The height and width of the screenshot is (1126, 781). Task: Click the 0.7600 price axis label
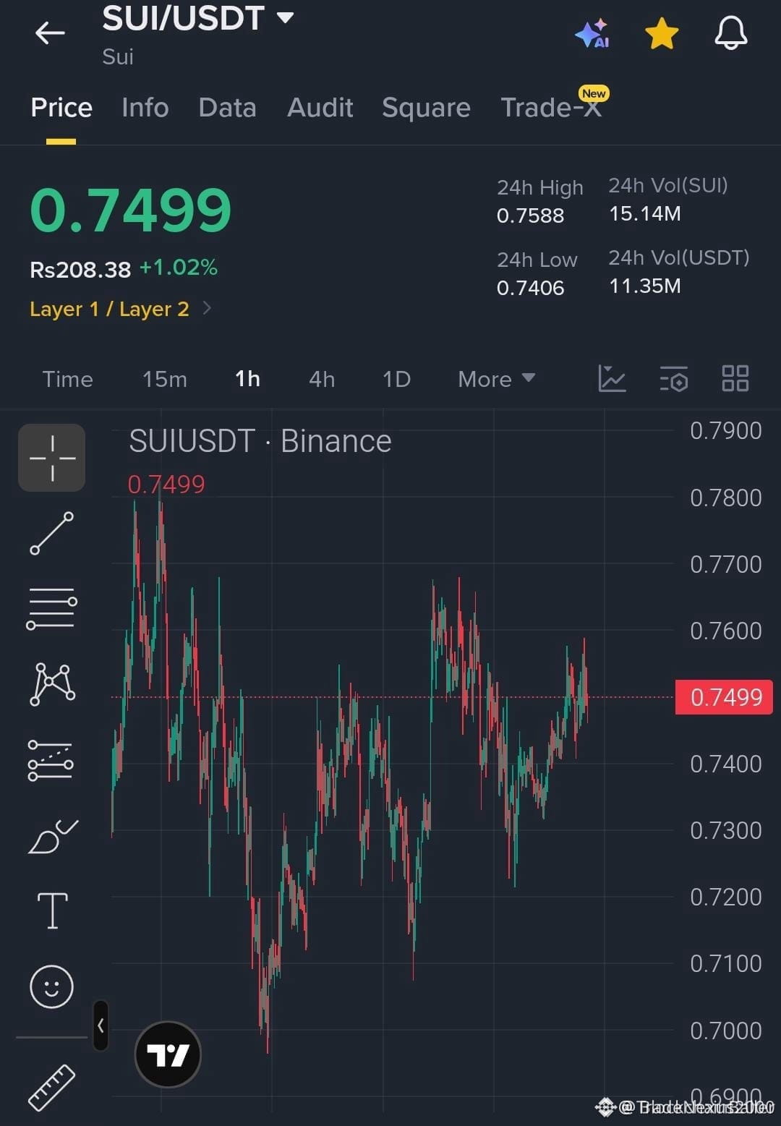(726, 631)
